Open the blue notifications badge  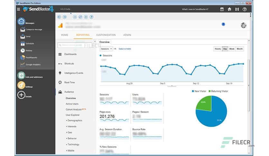pyautogui.click(x=223, y=24)
